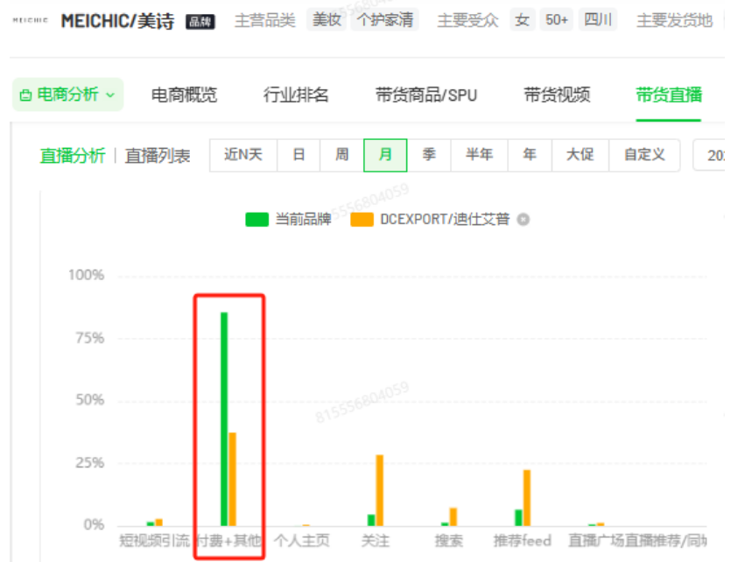
Task: Click the 品牌 badge next to brand name
Action: 200,22
